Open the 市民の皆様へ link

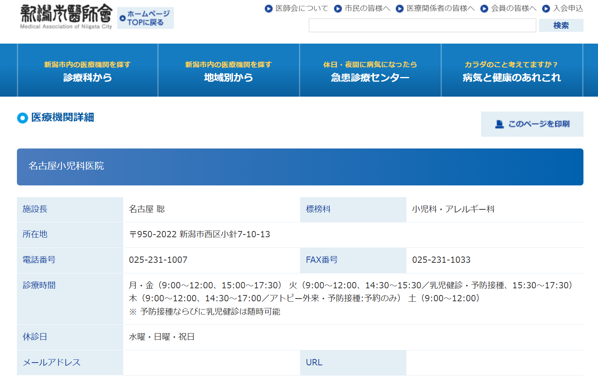(x=367, y=8)
